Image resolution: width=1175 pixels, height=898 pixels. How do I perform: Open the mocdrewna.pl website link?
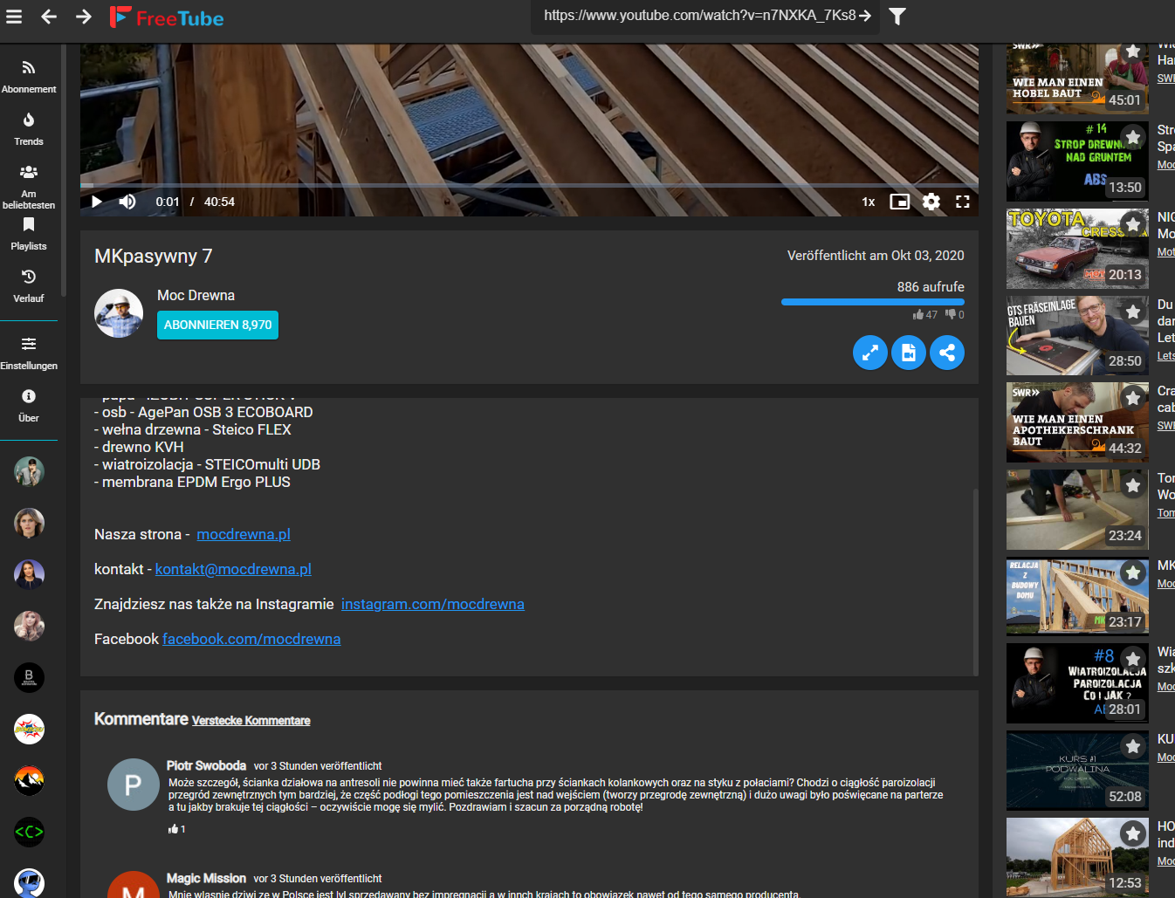(243, 534)
